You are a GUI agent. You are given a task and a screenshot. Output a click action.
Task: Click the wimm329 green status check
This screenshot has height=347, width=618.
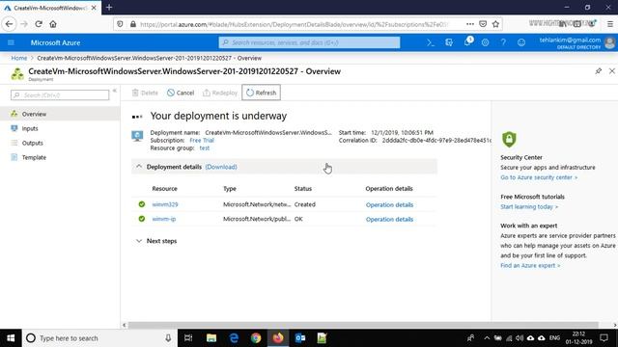tap(142, 204)
